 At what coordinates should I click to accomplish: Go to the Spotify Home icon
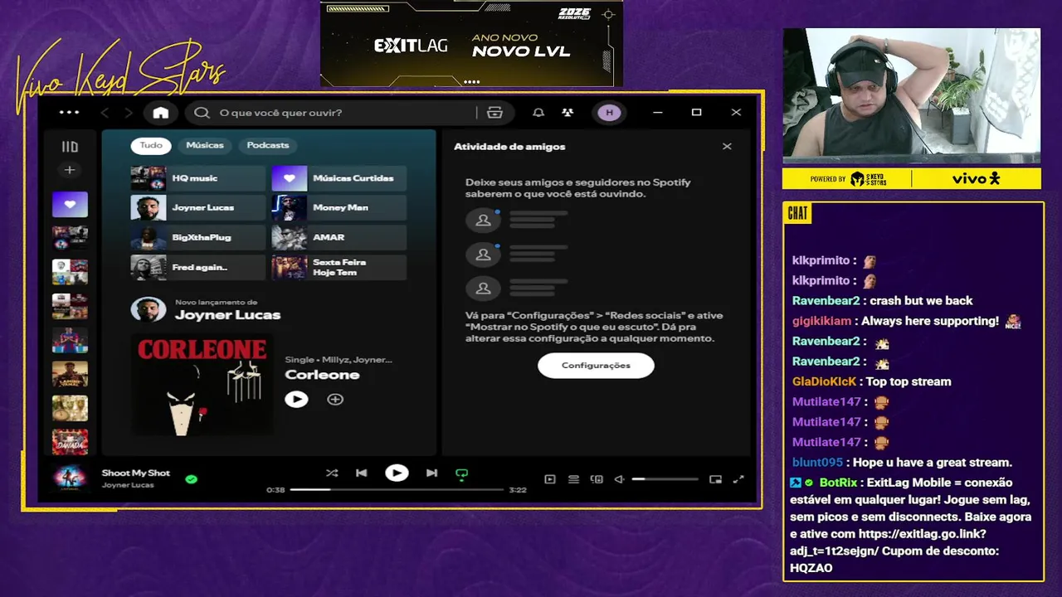[x=160, y=113]
